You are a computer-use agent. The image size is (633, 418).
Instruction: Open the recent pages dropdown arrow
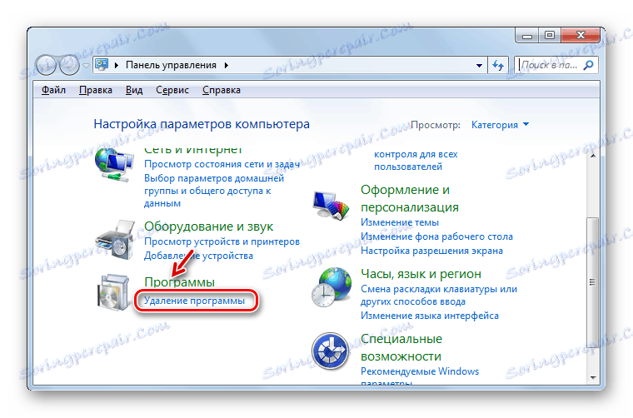coord(86,65)
